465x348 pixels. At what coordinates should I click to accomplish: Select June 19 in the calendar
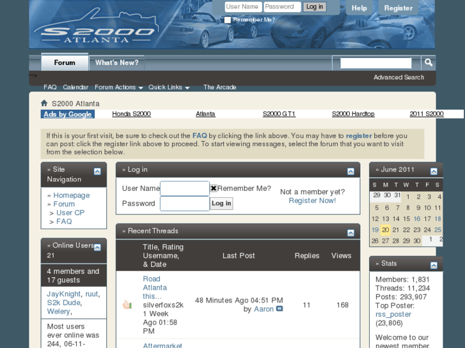click(375, 230)
